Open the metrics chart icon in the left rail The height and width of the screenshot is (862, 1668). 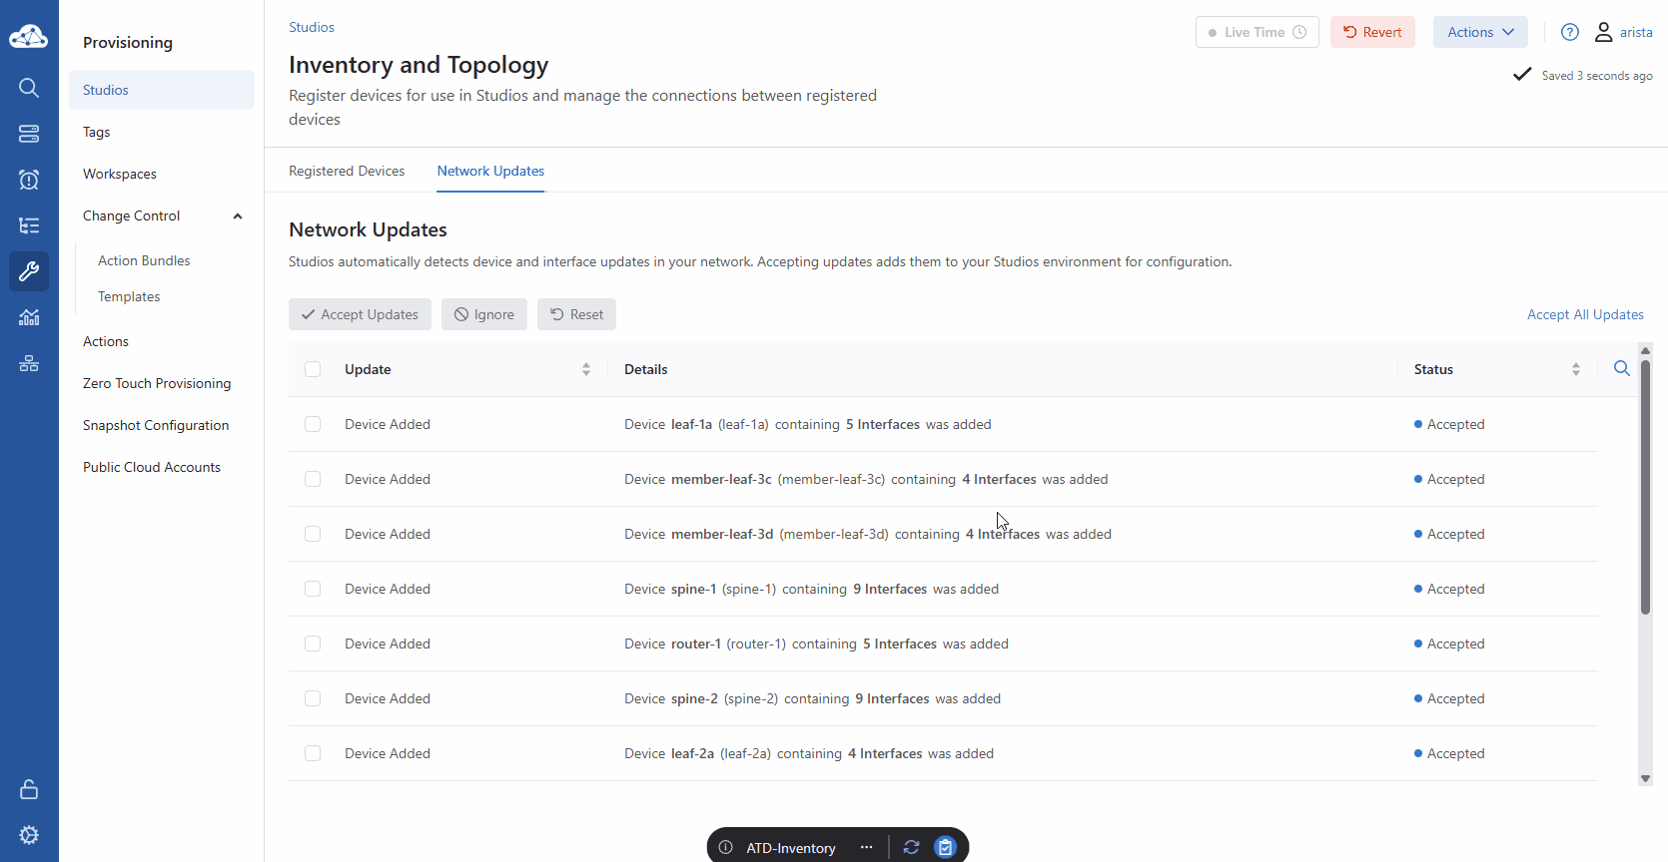(x=29, y=317)
